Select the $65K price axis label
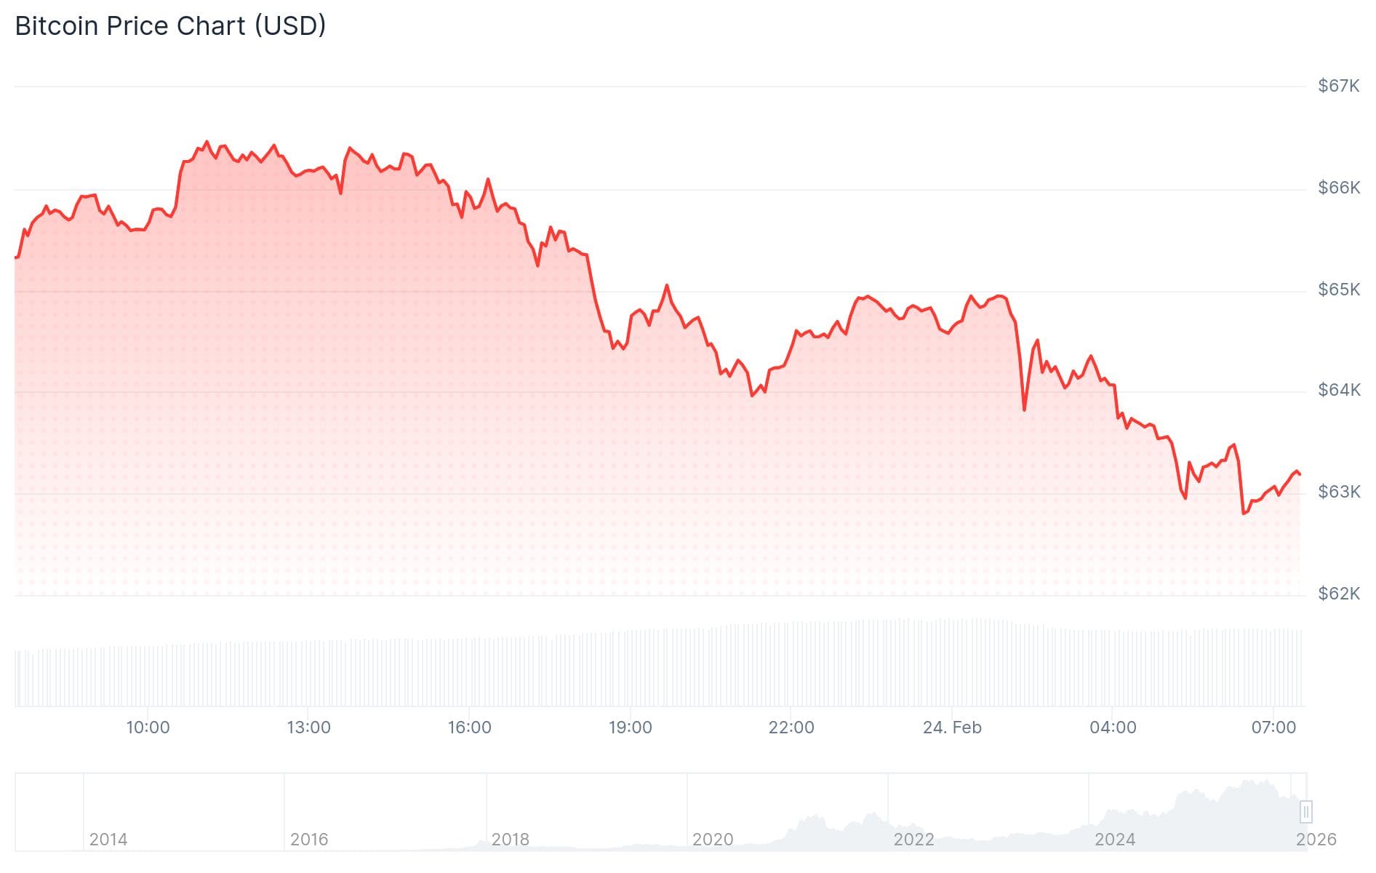The height and width of the screenshot is (873, 1376). coord(1338,290)
